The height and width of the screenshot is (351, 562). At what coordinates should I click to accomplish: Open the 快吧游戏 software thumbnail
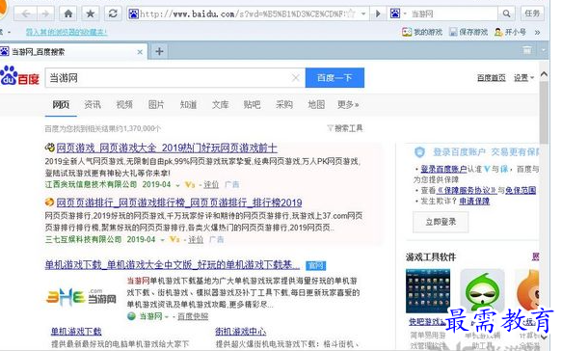[x=428, y=291]
